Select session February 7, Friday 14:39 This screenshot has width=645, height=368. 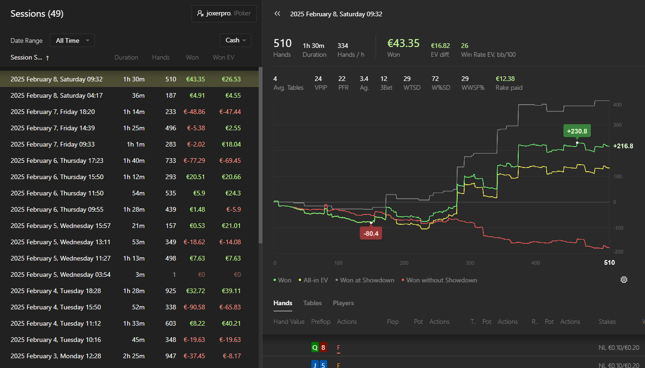pyautogui.click(x=129, y=128)
